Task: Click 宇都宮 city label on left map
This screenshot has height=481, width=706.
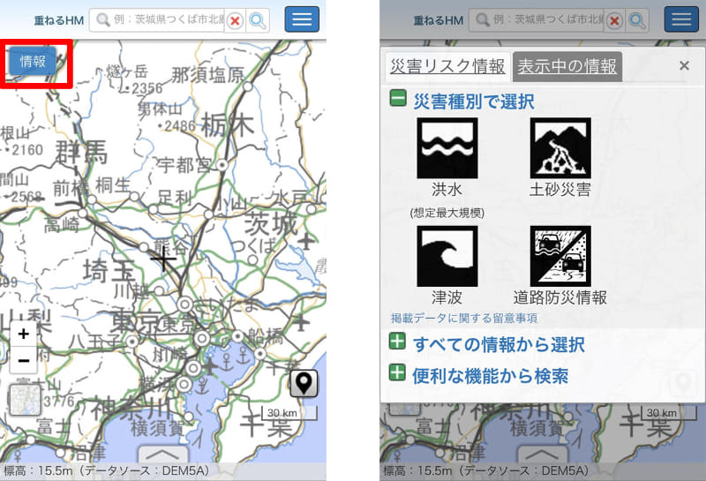Action: (184, 165)
